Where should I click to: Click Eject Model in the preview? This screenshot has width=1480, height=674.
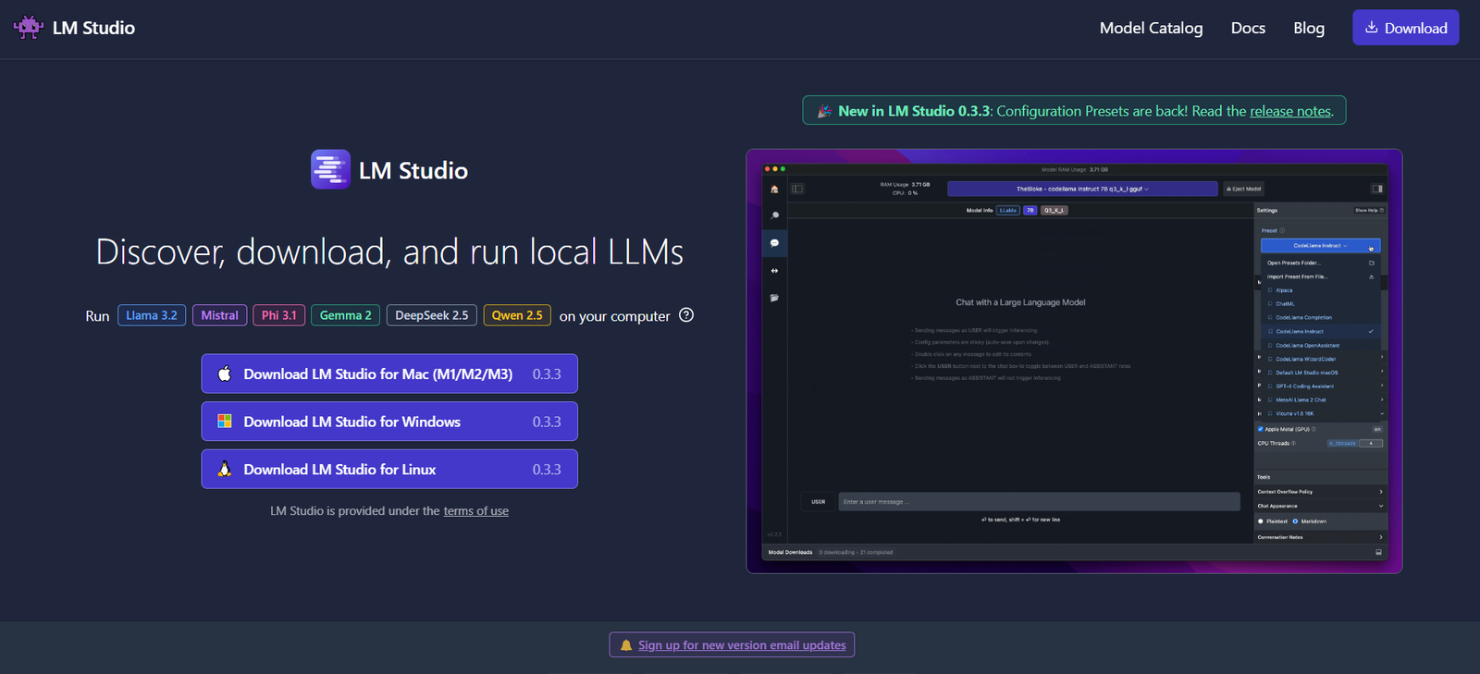(1243, 189)
